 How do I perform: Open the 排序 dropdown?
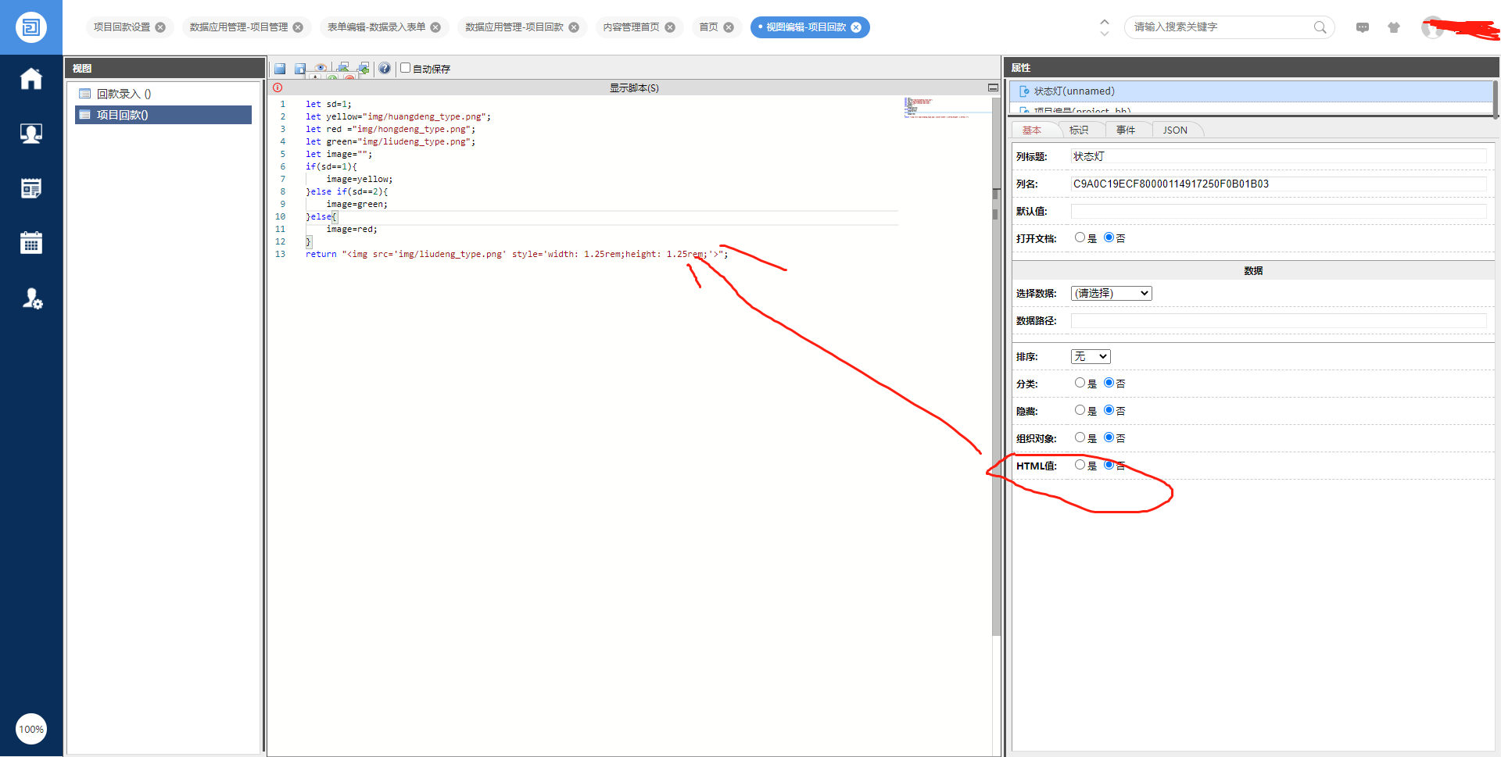pos(1091,356)
